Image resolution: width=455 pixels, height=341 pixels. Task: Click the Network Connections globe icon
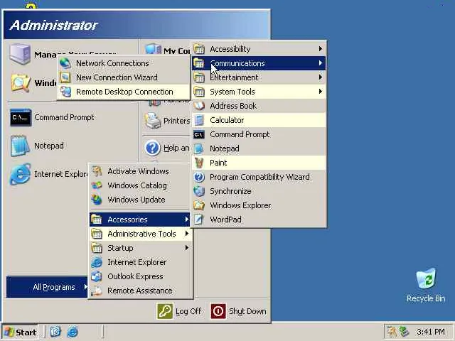point(65,63)
